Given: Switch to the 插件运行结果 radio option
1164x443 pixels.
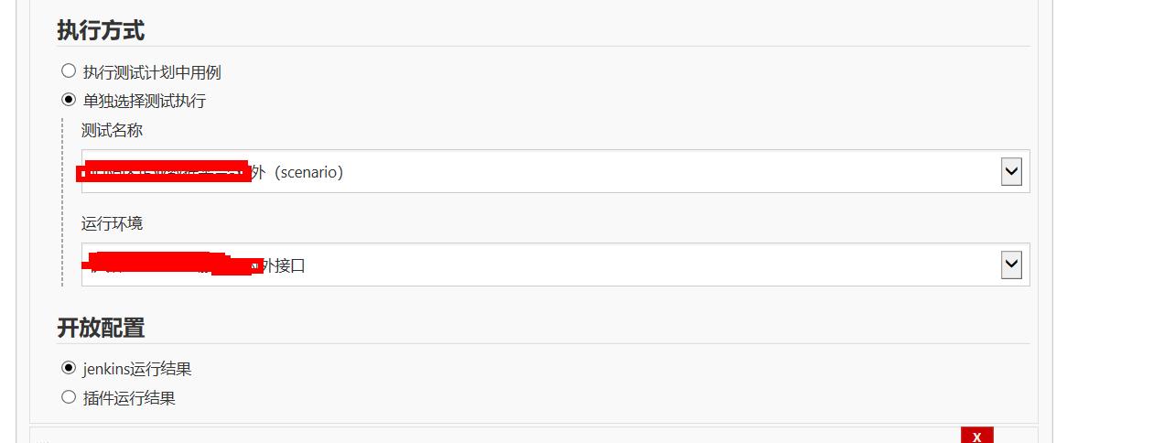Looking at the screenshot, I should [x=69, y=396].
